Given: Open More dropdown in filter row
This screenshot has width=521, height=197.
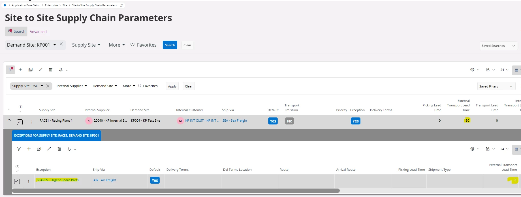Looking at the screenshot, I should pyautogui.click(x=129, y=86).
